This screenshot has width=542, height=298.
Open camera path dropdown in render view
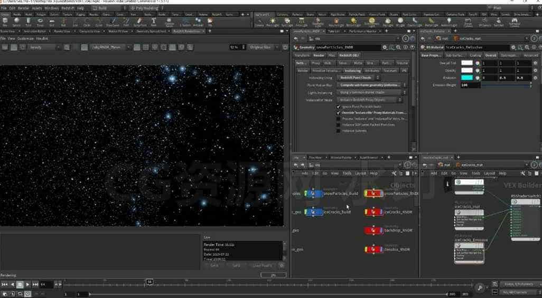[x=110, y=47]
